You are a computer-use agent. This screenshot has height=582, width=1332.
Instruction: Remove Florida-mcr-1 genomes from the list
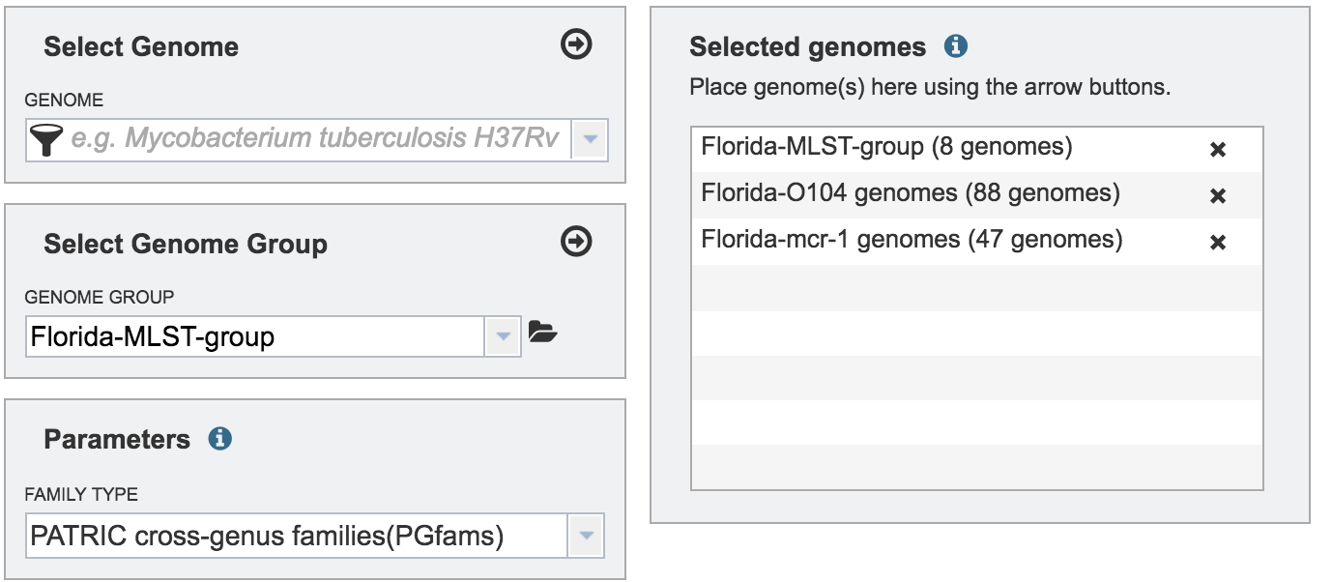(x=1218, y=243)
